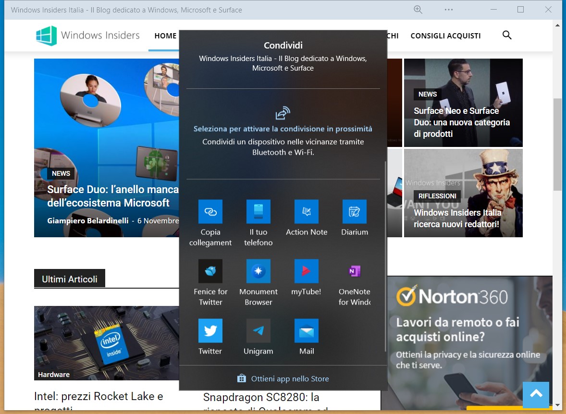This screenshot has height=414, width=566.
Task: Click the Condividi panel title
Action: click(283, 45)
